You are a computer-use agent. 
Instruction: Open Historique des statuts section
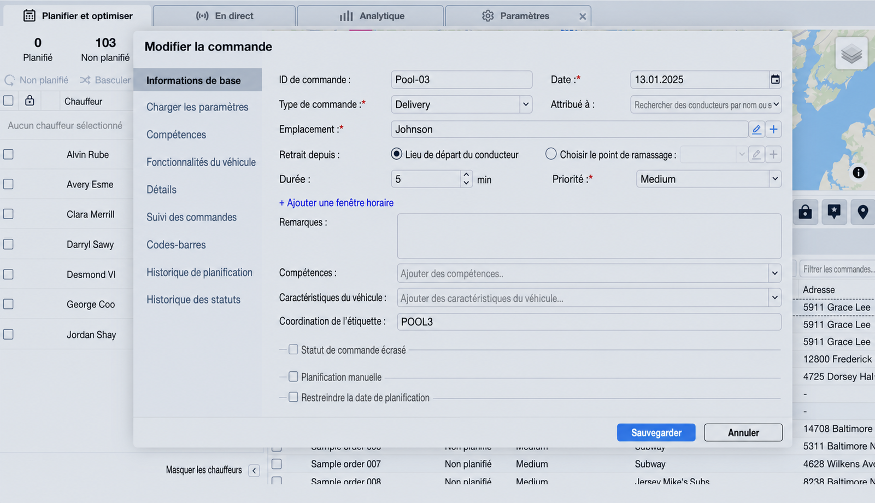pyautogui.click(x=193, y=300)
